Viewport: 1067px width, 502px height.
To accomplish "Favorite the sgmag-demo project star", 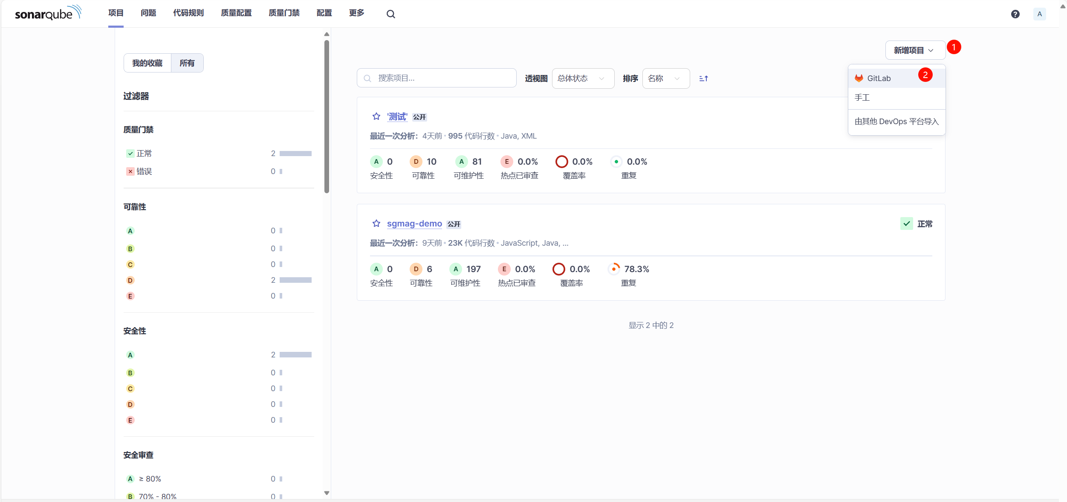I will [x=376, y=223].
